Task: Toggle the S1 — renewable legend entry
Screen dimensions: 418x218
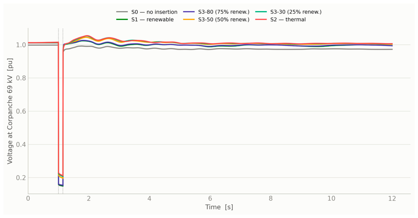Action: click(x=145, y=20)
